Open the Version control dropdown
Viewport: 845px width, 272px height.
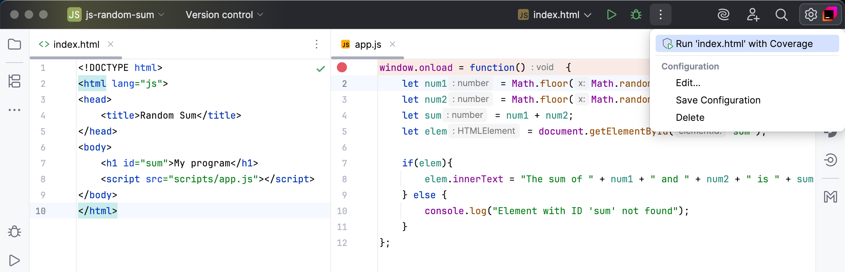[x=224, y=15]
